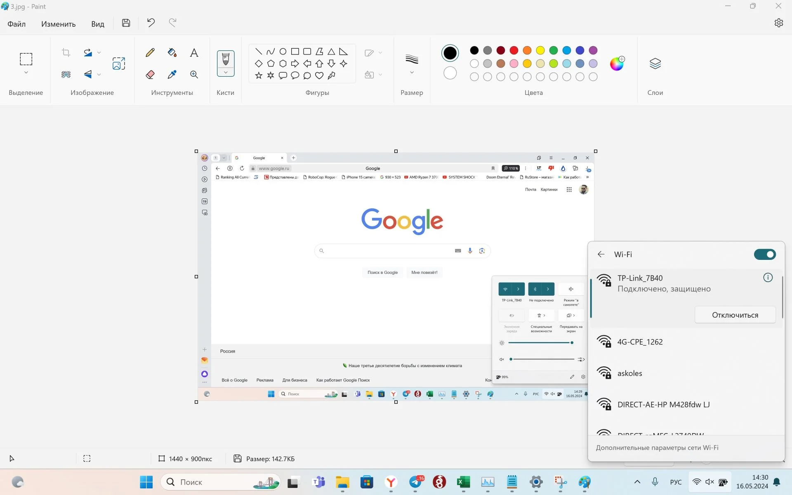792x495 pixels.
Task: Undo the last action in Paint
Action: (x=151, y=23)
